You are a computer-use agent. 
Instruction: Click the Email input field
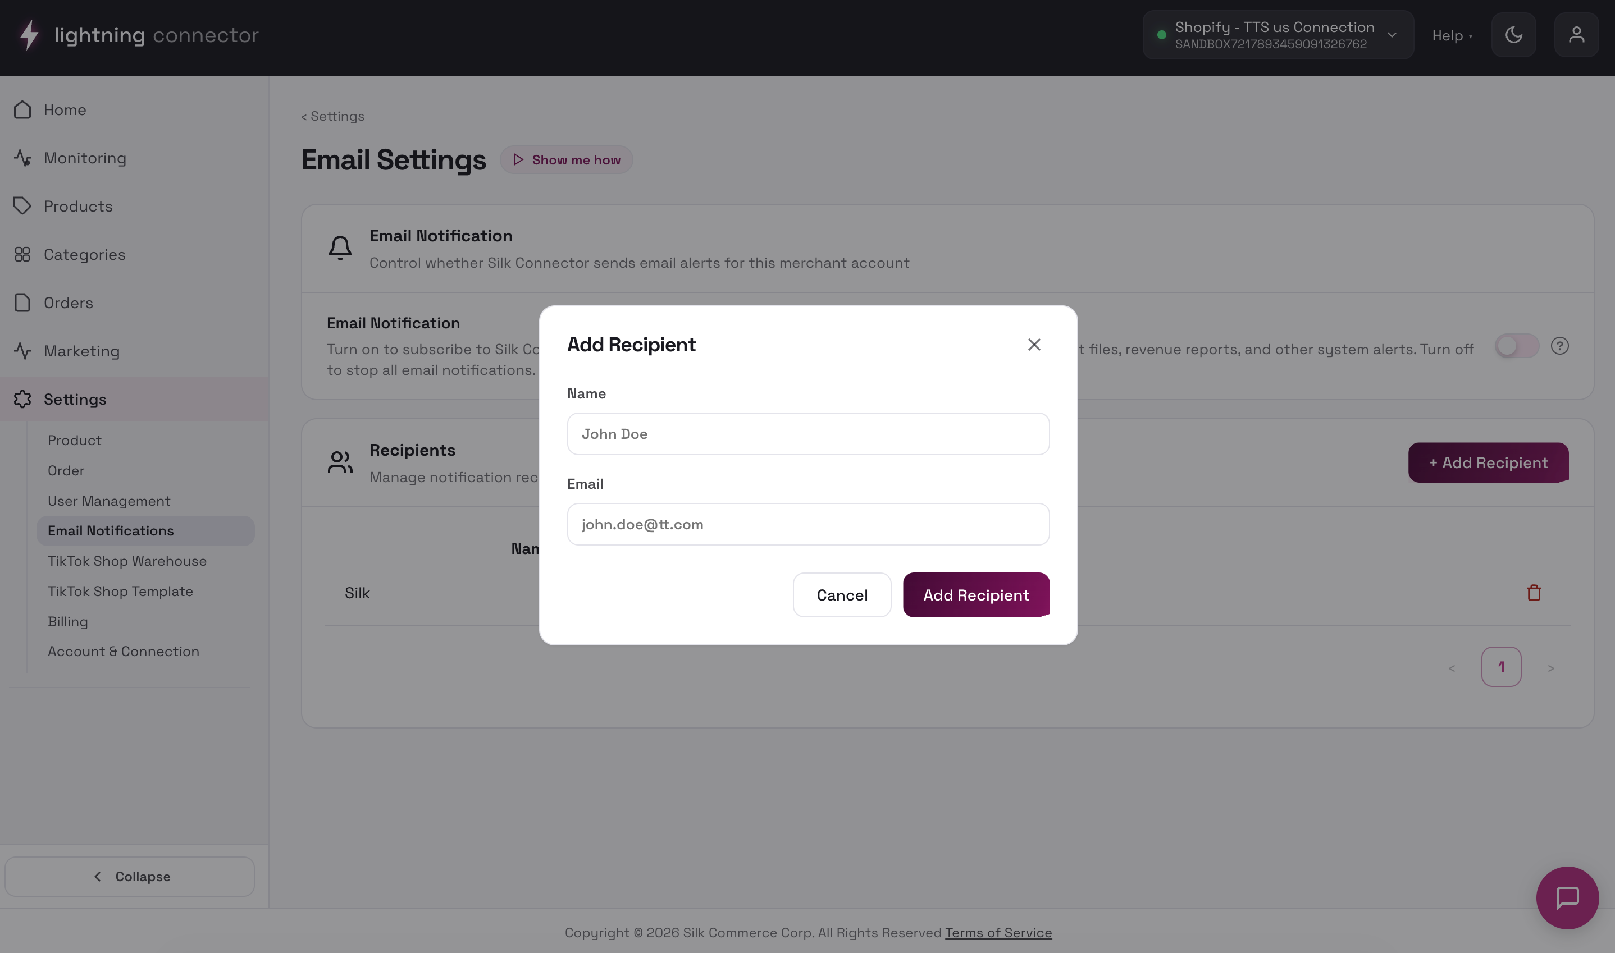(808, 525)
